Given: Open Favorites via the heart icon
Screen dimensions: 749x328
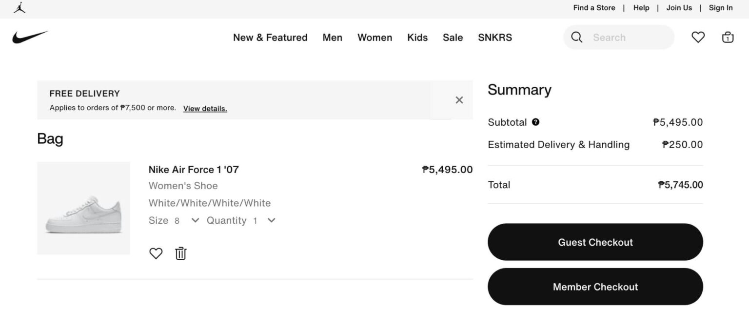Looking at the screenshot, I should coord(698,37).
